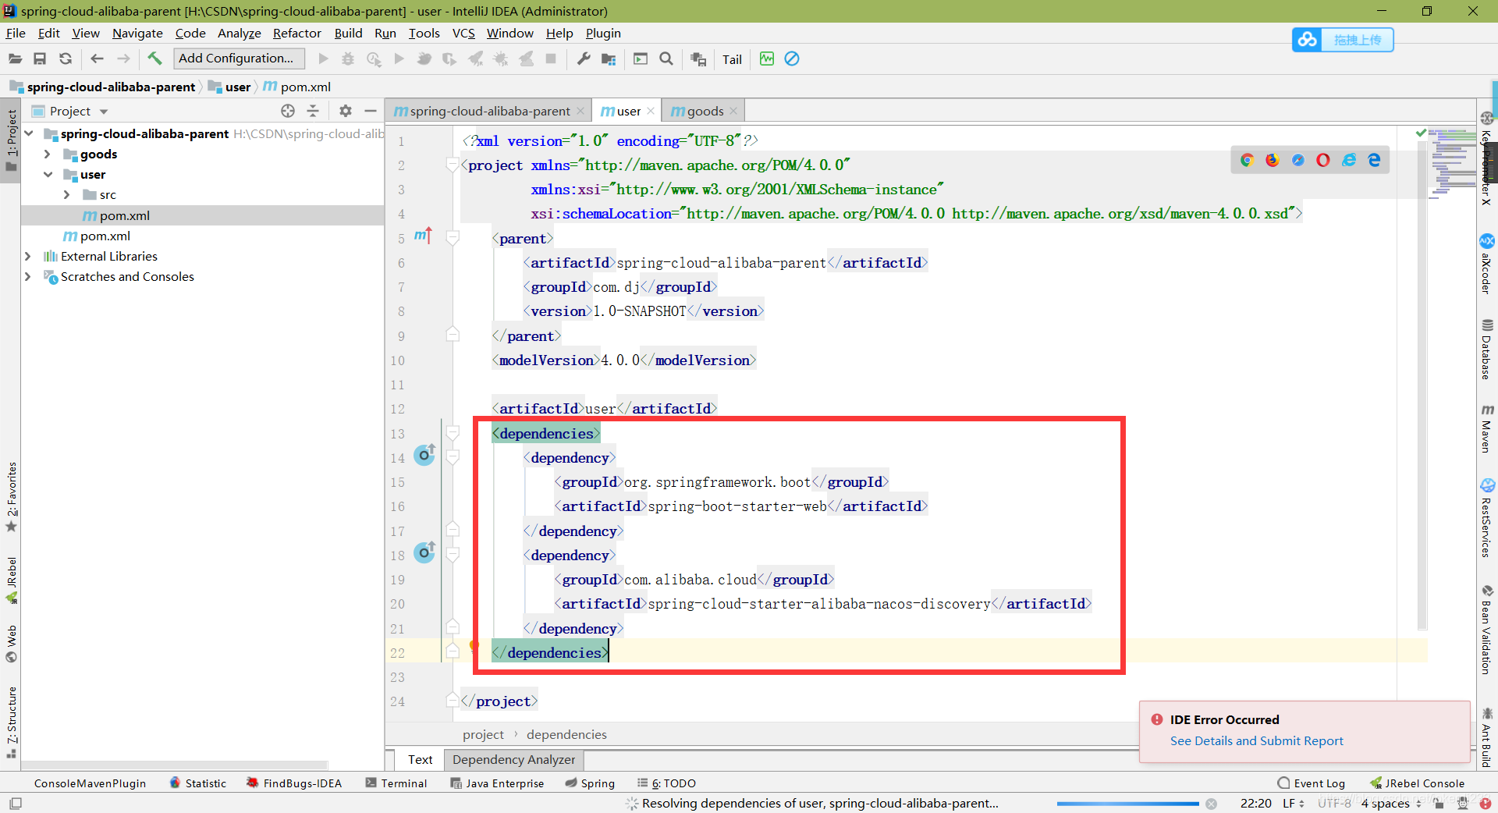The image size is (1498, 813).
Task: Expand the goods module folder
Action: point(48,154)
